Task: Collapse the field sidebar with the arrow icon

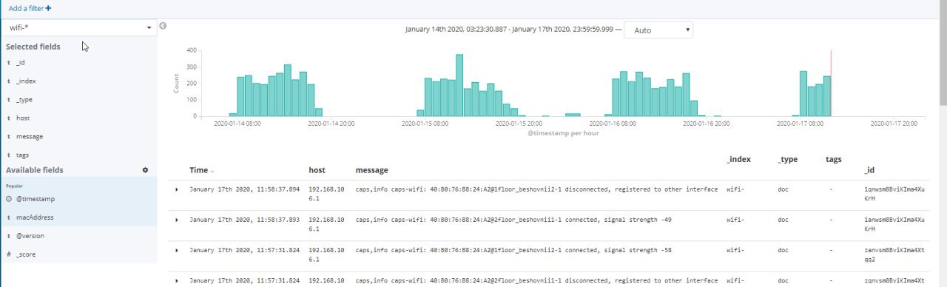Action: point(163,26)
